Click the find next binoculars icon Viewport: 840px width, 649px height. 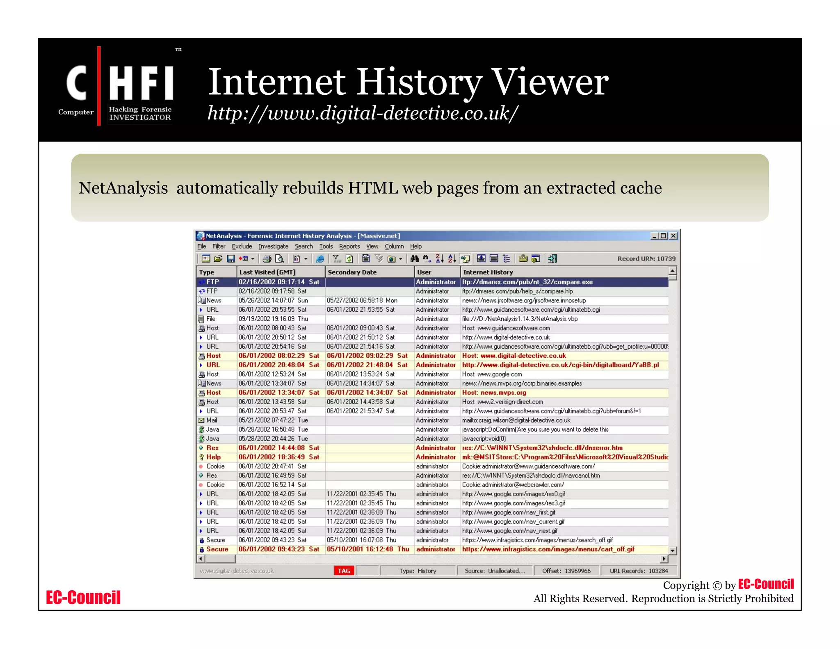coord(427,258)
